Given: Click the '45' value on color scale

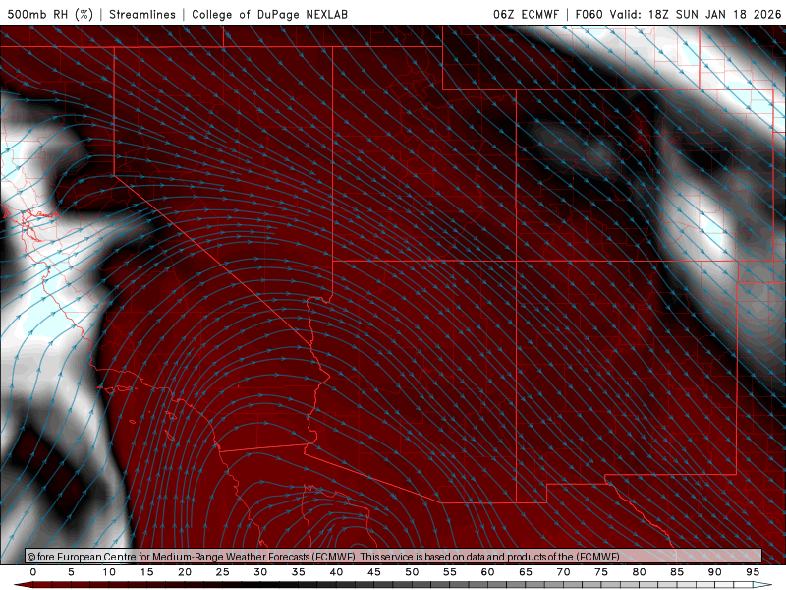Looking at the screenshot, I should tap(374, 572).
